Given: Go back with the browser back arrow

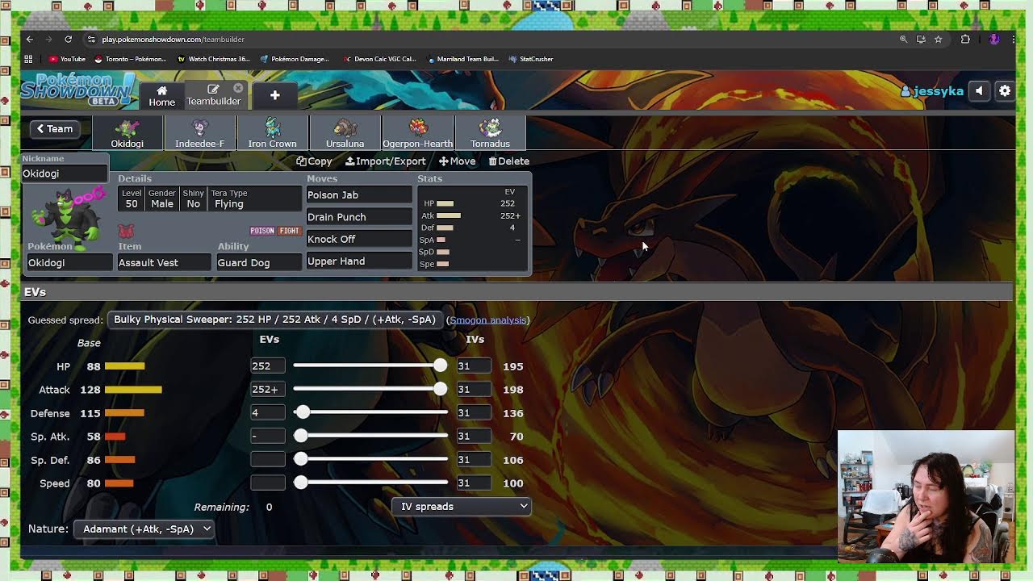Looking at the screenshot, I should [30, 39].
